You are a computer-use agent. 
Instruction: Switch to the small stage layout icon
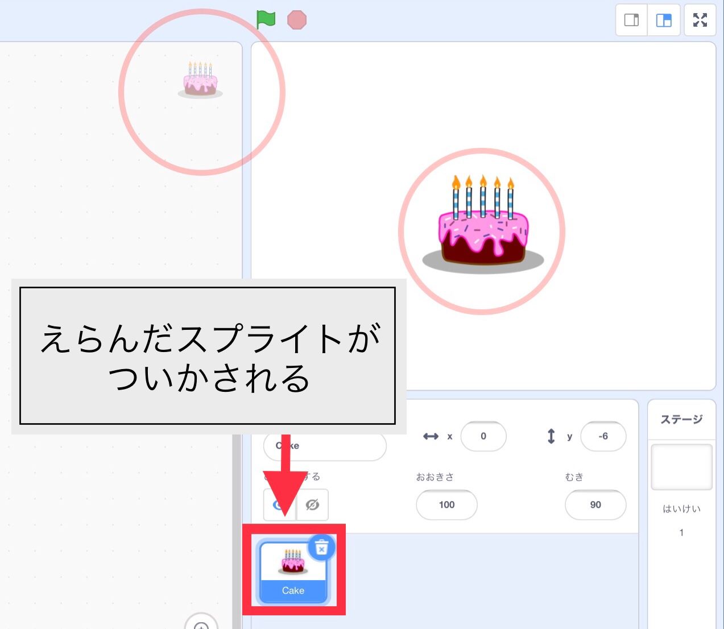[x=631, y=19]
